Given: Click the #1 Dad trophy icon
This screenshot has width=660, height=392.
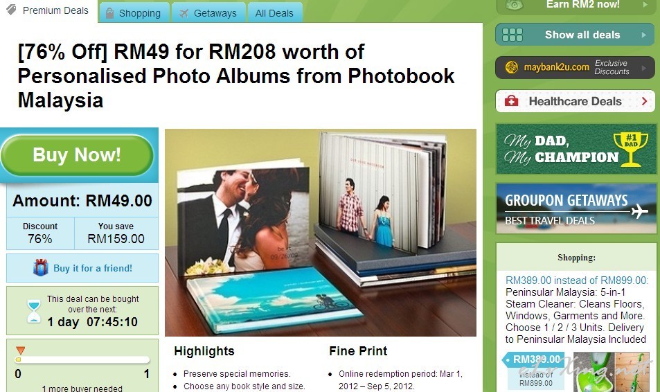Looking at the screenshot, I should coord(630,149).
